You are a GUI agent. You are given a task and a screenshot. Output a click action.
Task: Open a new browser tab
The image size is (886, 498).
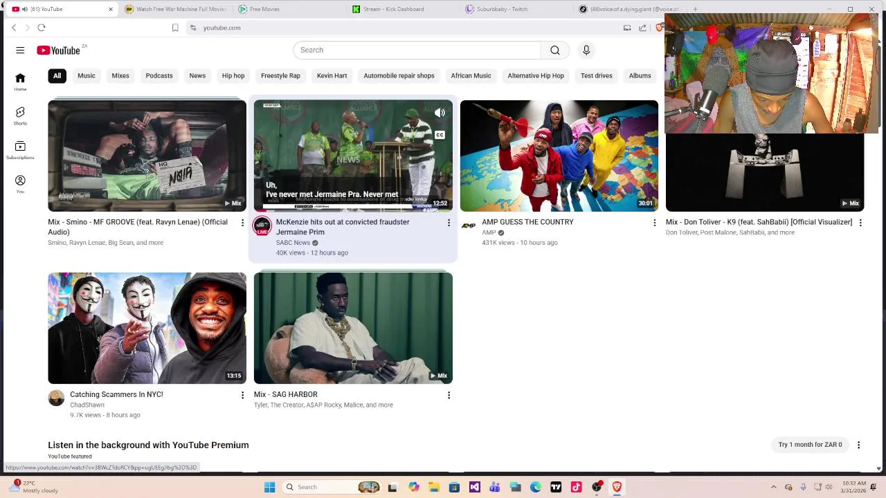tap(695, 9)
